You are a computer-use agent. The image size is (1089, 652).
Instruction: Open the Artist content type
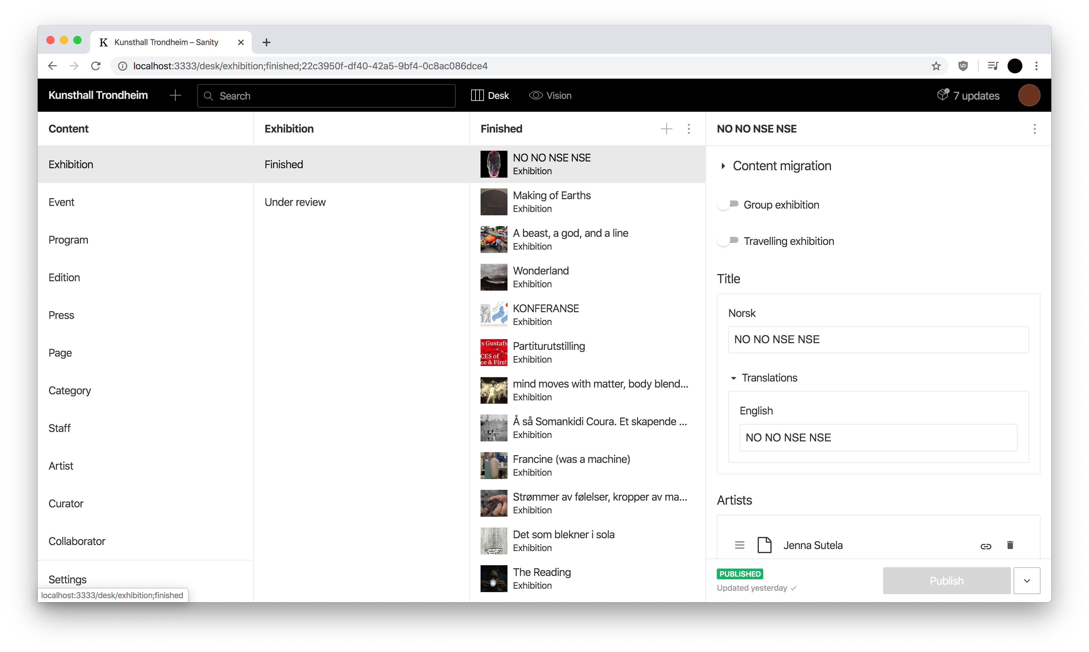tap(61, 466)
